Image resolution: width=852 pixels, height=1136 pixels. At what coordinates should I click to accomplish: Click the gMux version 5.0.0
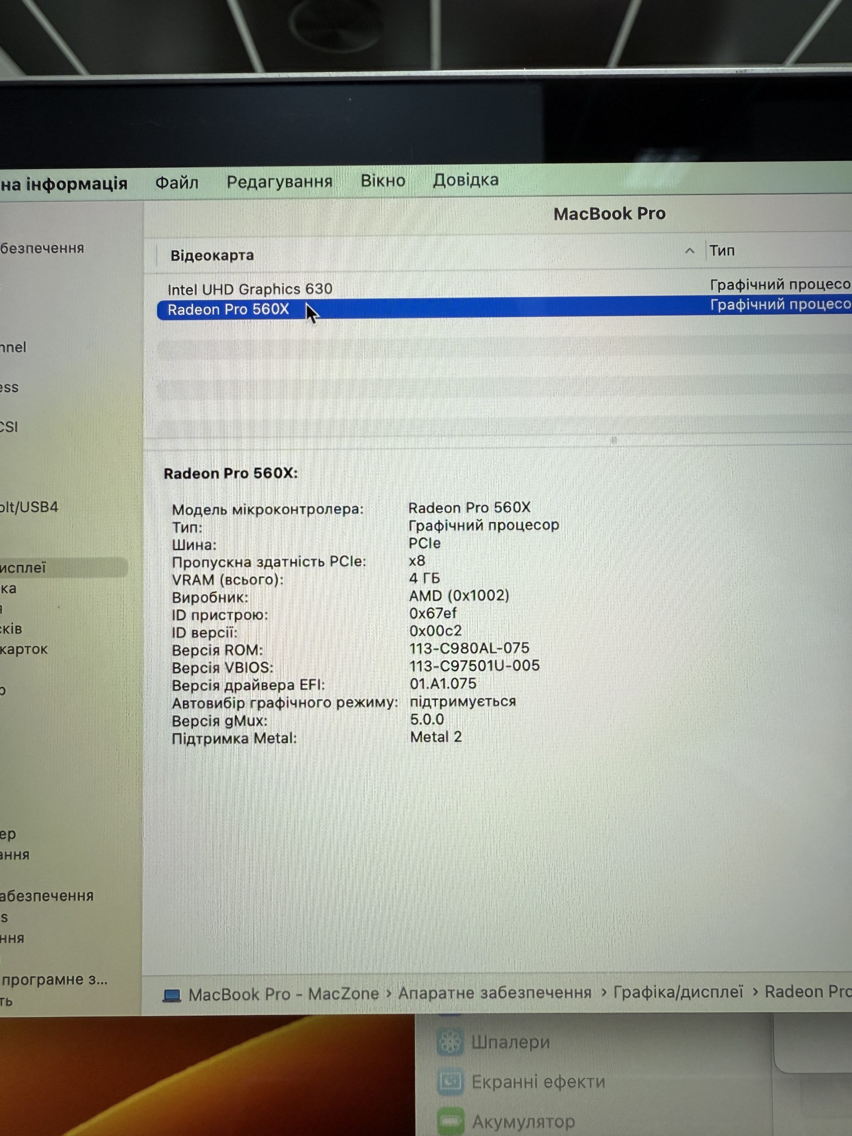(427, 719)
